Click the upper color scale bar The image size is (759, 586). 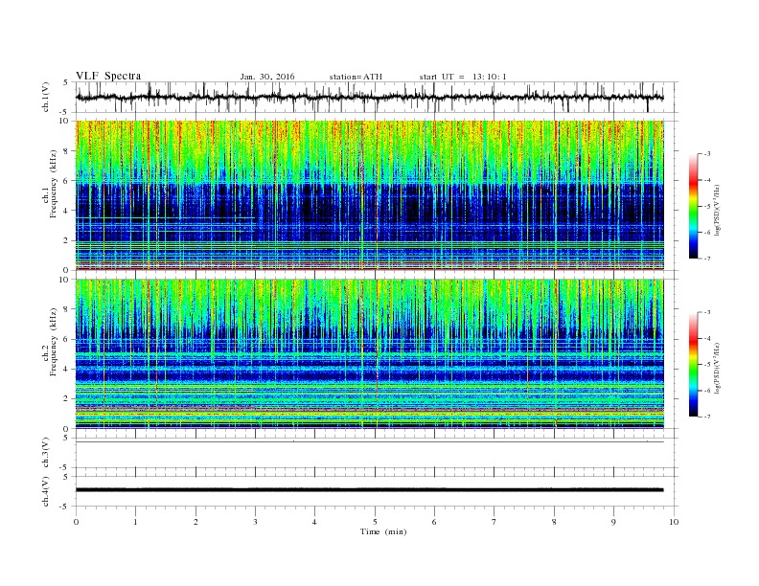pos(693,206)
